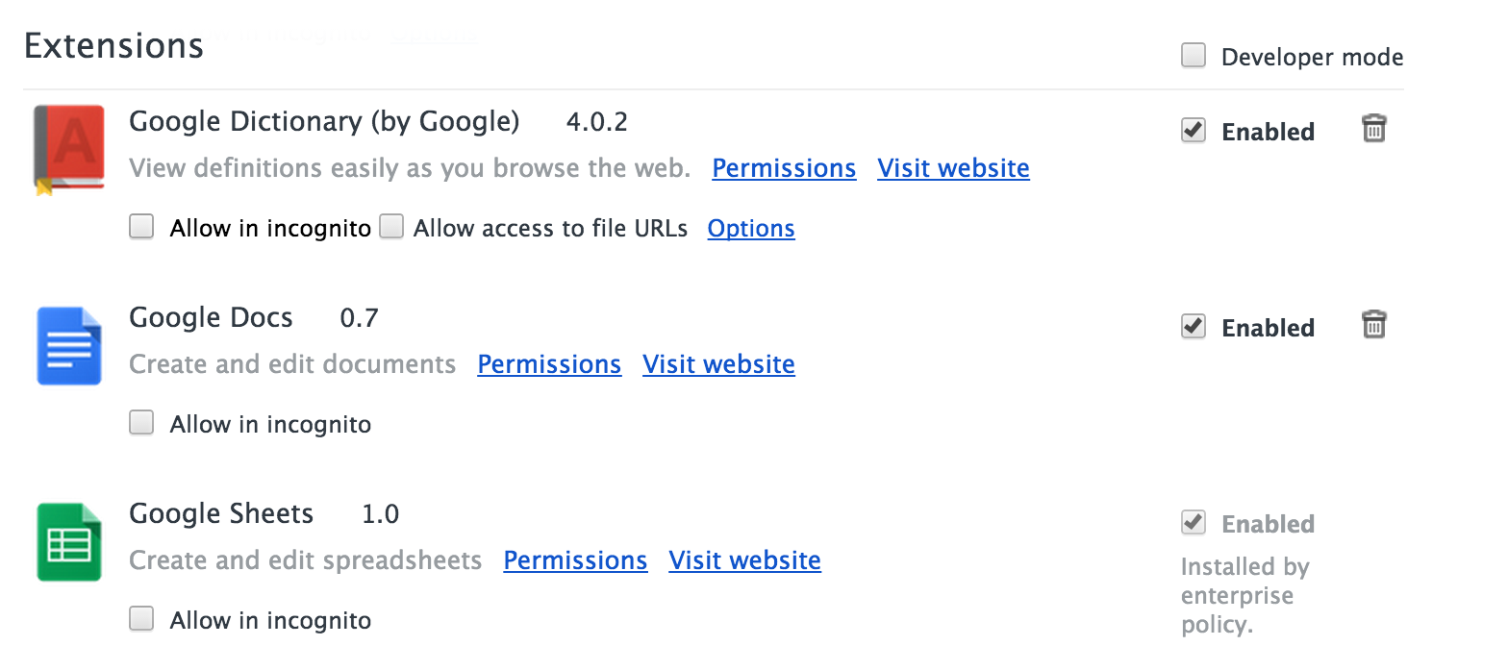Visit the Google Dictionary website link

point(953,168)
